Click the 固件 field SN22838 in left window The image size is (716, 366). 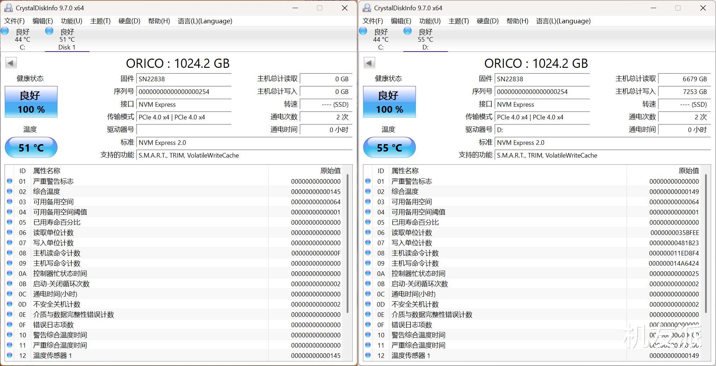[184, 79]
